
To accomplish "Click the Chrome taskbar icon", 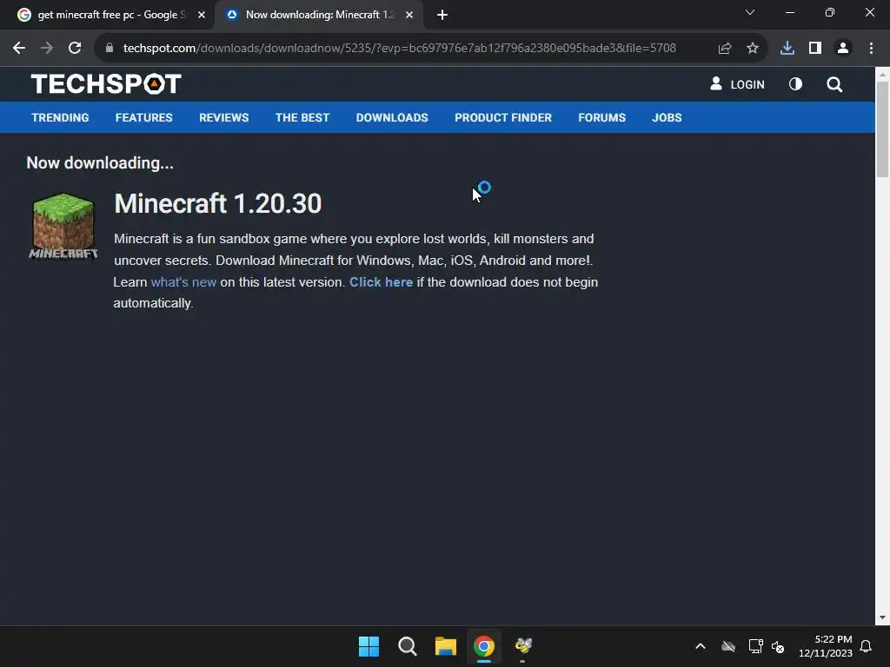I will click(x=484, y=646).
